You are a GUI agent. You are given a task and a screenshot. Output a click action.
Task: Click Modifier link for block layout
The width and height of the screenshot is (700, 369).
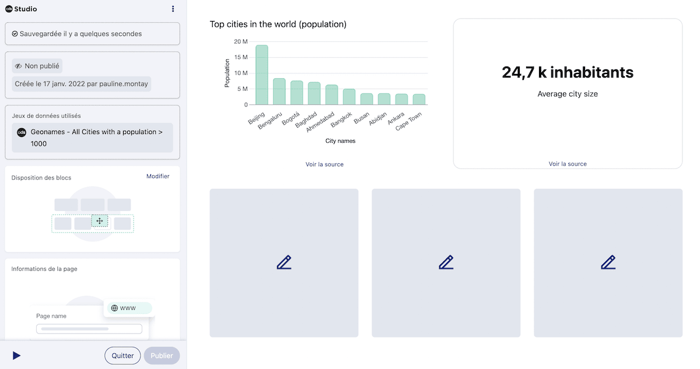tap(157, 176)
